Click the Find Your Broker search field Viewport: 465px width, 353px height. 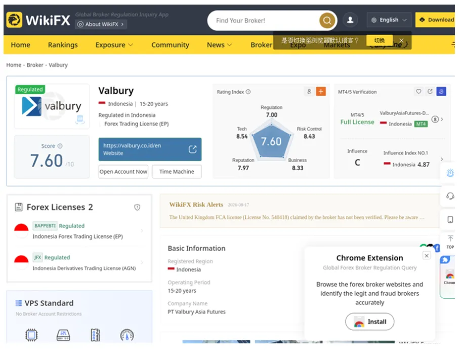[x=264, y=20]
